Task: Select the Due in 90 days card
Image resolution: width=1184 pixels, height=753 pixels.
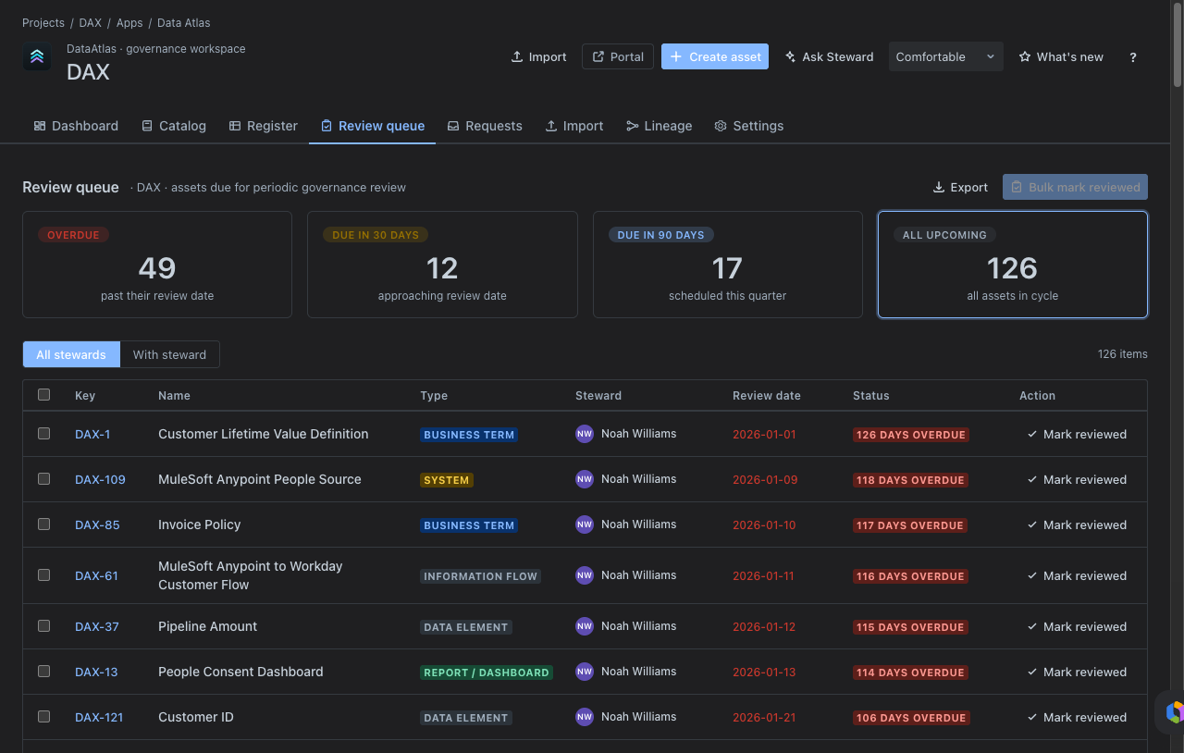Action: point(727,265)
